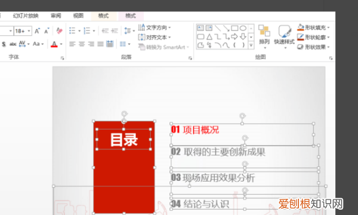Screen dimensions: 358x215
Task: Pick the down block arrow shape
Action: tap(243, 36)
